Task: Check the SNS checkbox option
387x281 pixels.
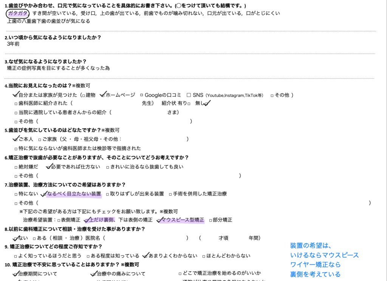Action: pyautogui.click(x=189, y=95)
